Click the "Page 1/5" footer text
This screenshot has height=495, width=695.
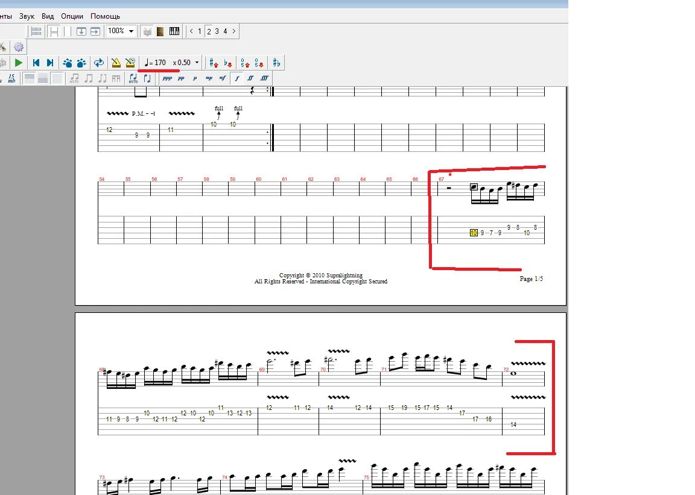coord(531,279)
